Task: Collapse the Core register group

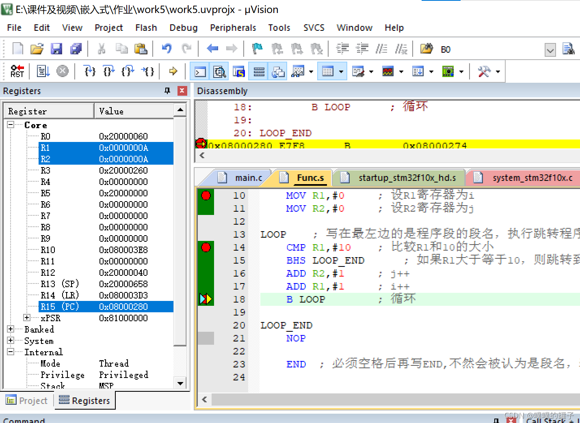Action: point(11,125)
